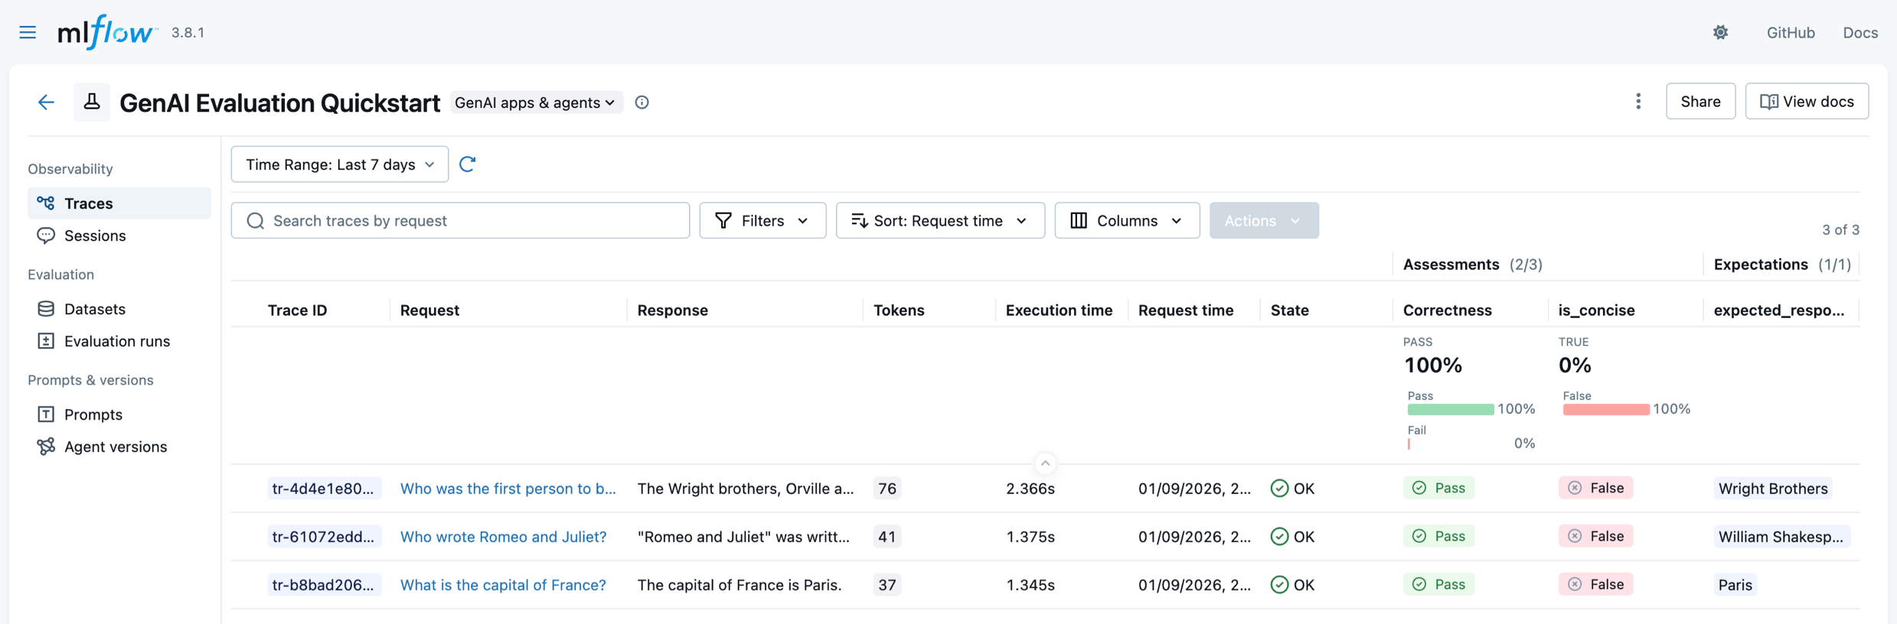Viewport: 1897px width, 624px height.
Task: Click the Share button
Action: point(1699,102)
